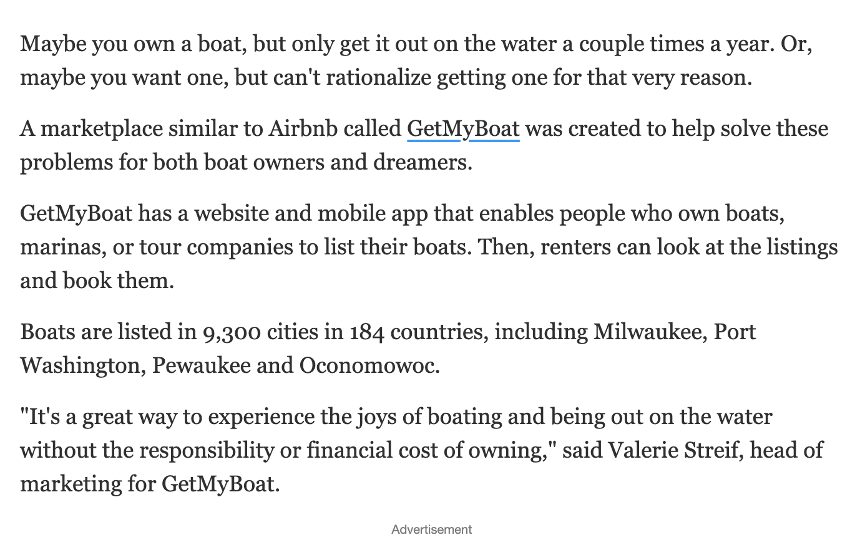Click the phrase 'website and mobile app'
Screen dimensions: 860x540
[x=311, y=214]
